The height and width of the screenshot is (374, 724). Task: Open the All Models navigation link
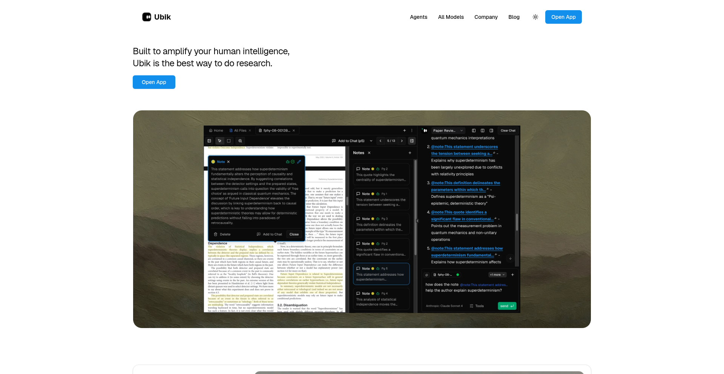[x=451, y=17]
